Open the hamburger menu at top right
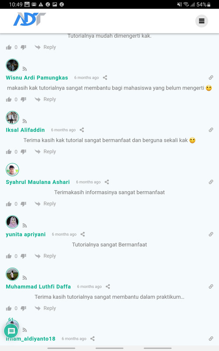Screen dimensions: 219x351 pos(201,21)
